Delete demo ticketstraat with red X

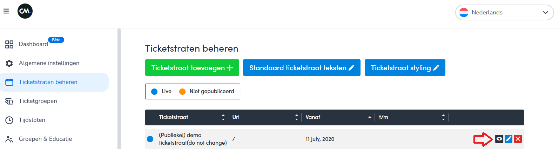pyautogui.click(x=518, y=139)
